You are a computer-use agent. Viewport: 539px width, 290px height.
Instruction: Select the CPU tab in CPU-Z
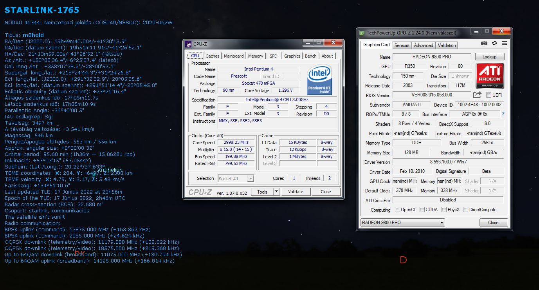(x=195, y=56)
